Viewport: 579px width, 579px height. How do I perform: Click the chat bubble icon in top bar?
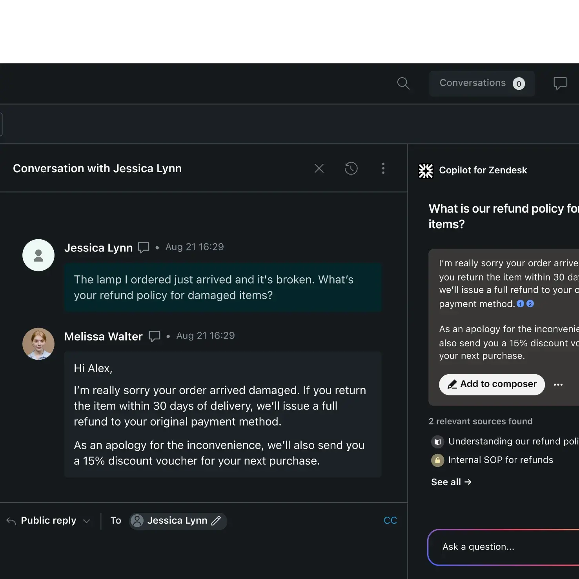560,83
